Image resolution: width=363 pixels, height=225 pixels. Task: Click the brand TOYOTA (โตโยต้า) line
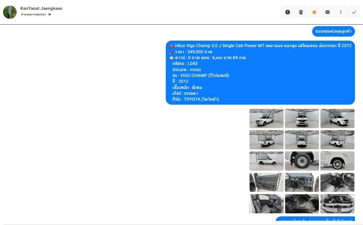point(196,99)
